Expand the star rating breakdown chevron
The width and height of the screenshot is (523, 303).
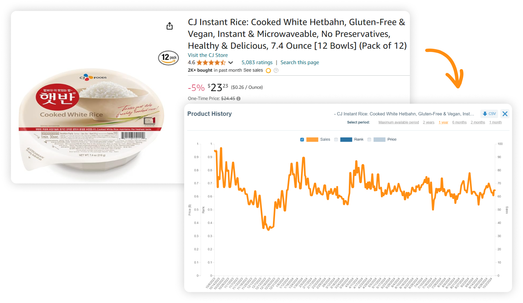(231, 63)
